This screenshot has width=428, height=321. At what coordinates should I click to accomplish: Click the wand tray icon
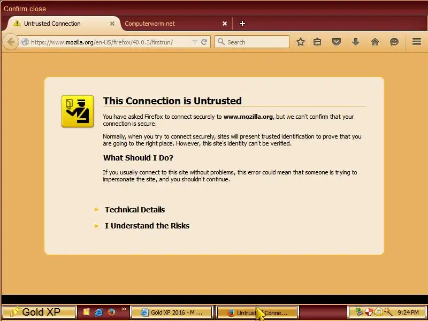(x=387, y=312)
